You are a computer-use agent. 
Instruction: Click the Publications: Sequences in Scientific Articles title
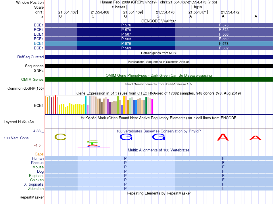click(159, 62)
